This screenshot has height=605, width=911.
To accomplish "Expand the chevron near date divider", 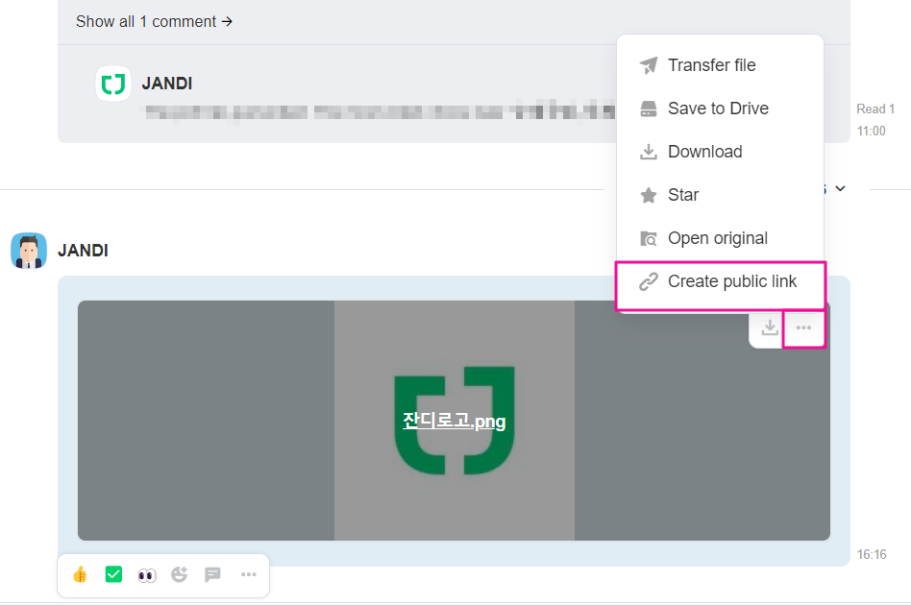I will [840, 188].
